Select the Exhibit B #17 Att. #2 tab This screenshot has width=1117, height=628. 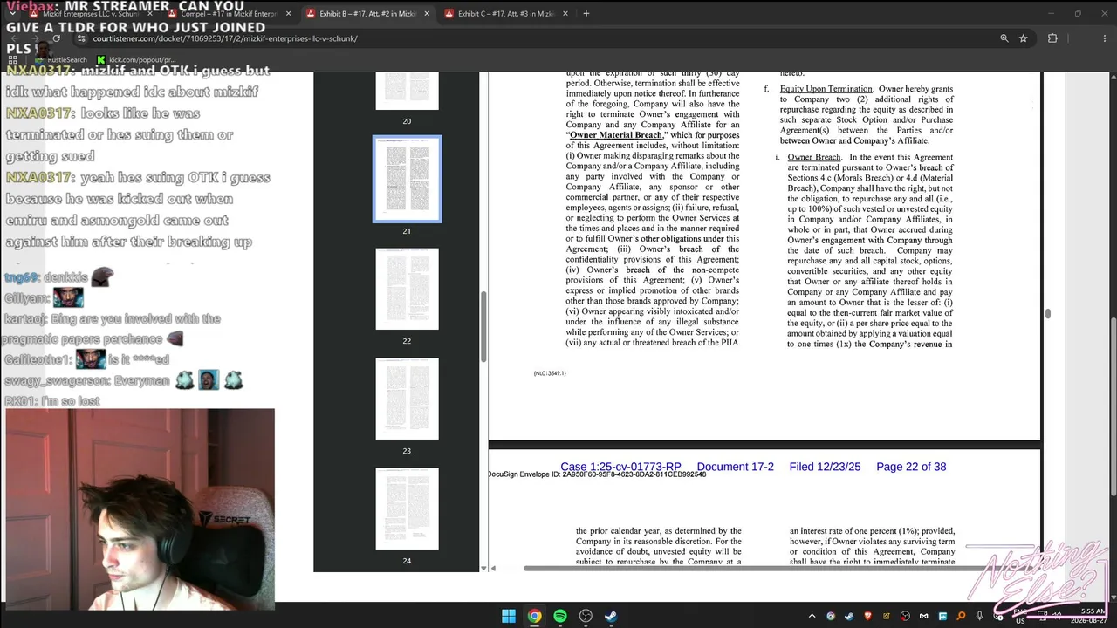point(367,14)
